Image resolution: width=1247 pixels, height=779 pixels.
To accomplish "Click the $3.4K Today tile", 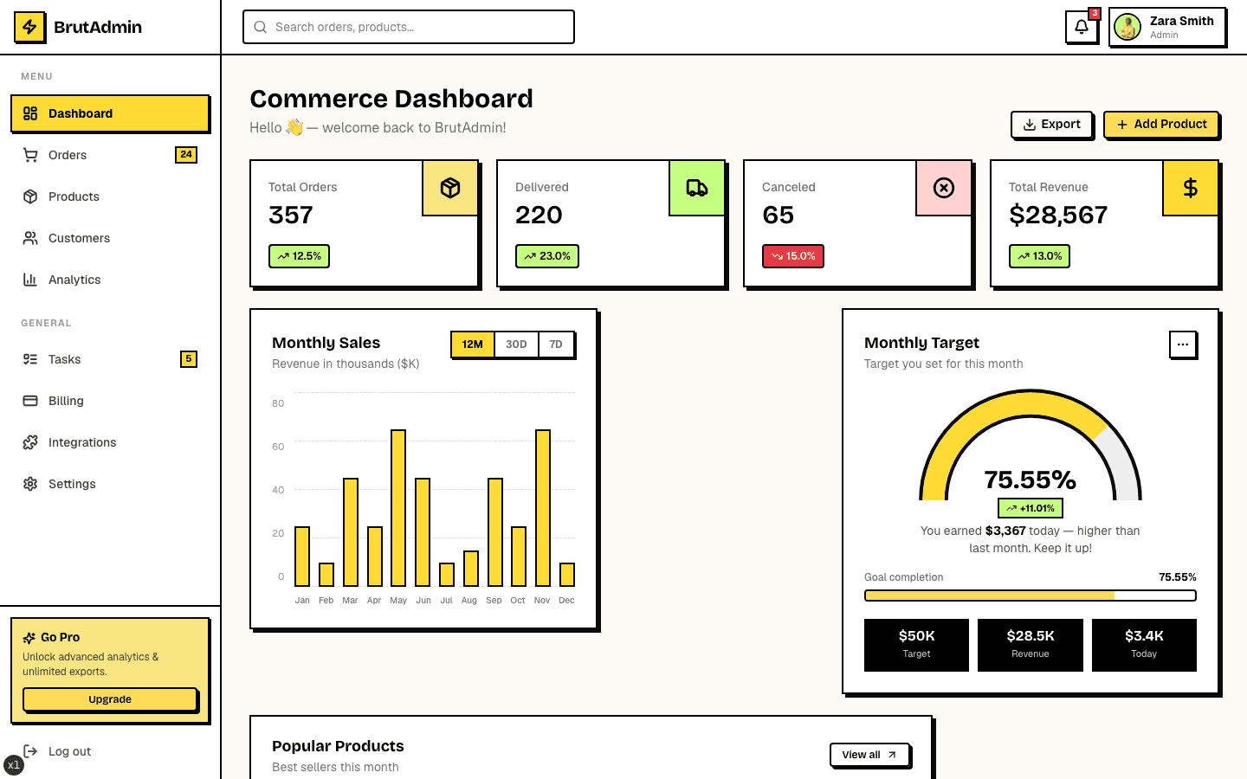I will point(1144,645).
